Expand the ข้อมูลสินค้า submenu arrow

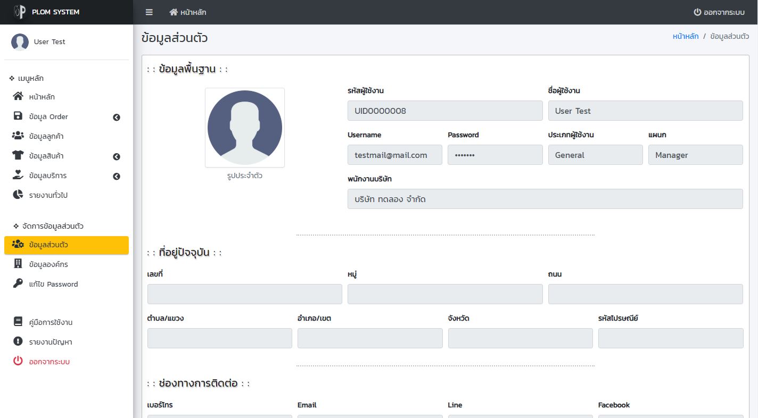[x=117, y=157]
